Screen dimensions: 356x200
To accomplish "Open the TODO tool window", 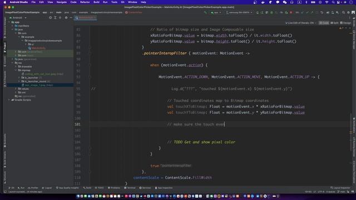I will point(99,188).
